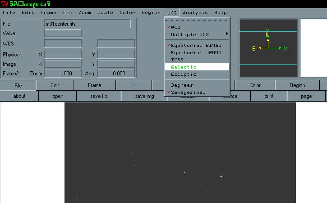Toggle the WCS checked option

(x=197, y=28)
